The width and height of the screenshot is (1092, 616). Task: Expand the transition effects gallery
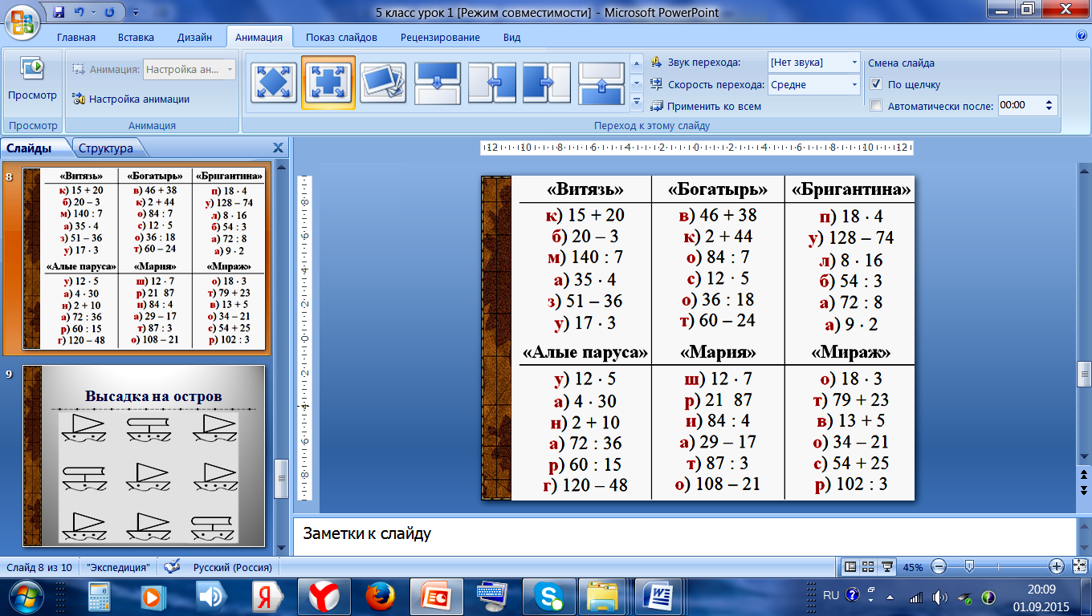point(637,102)
